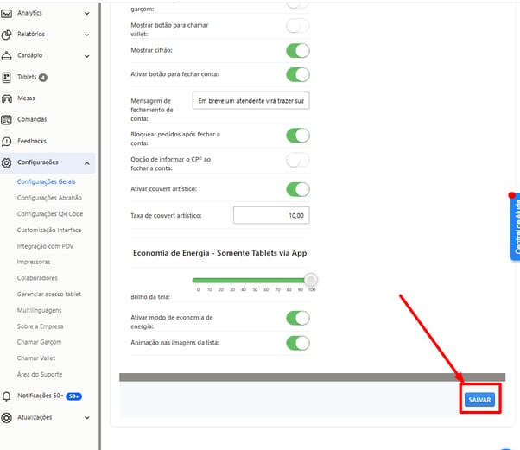Collapse the Configurações section chevron
Viewport: 520px width, 450px height.
coord(88,162)
